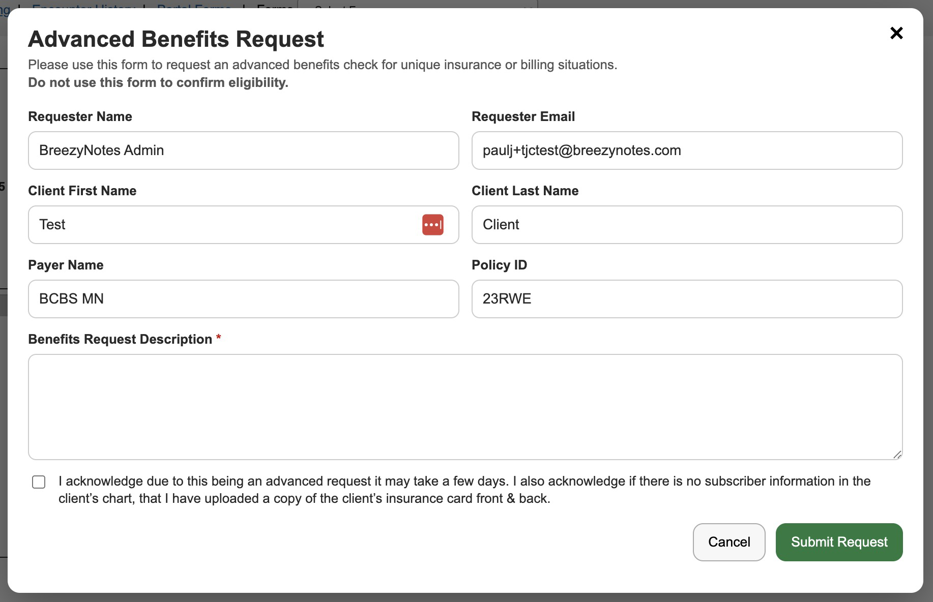Screen dimensions: 933x602
Task: Click the bold eligibility warning text
Action: click(158, 82)
